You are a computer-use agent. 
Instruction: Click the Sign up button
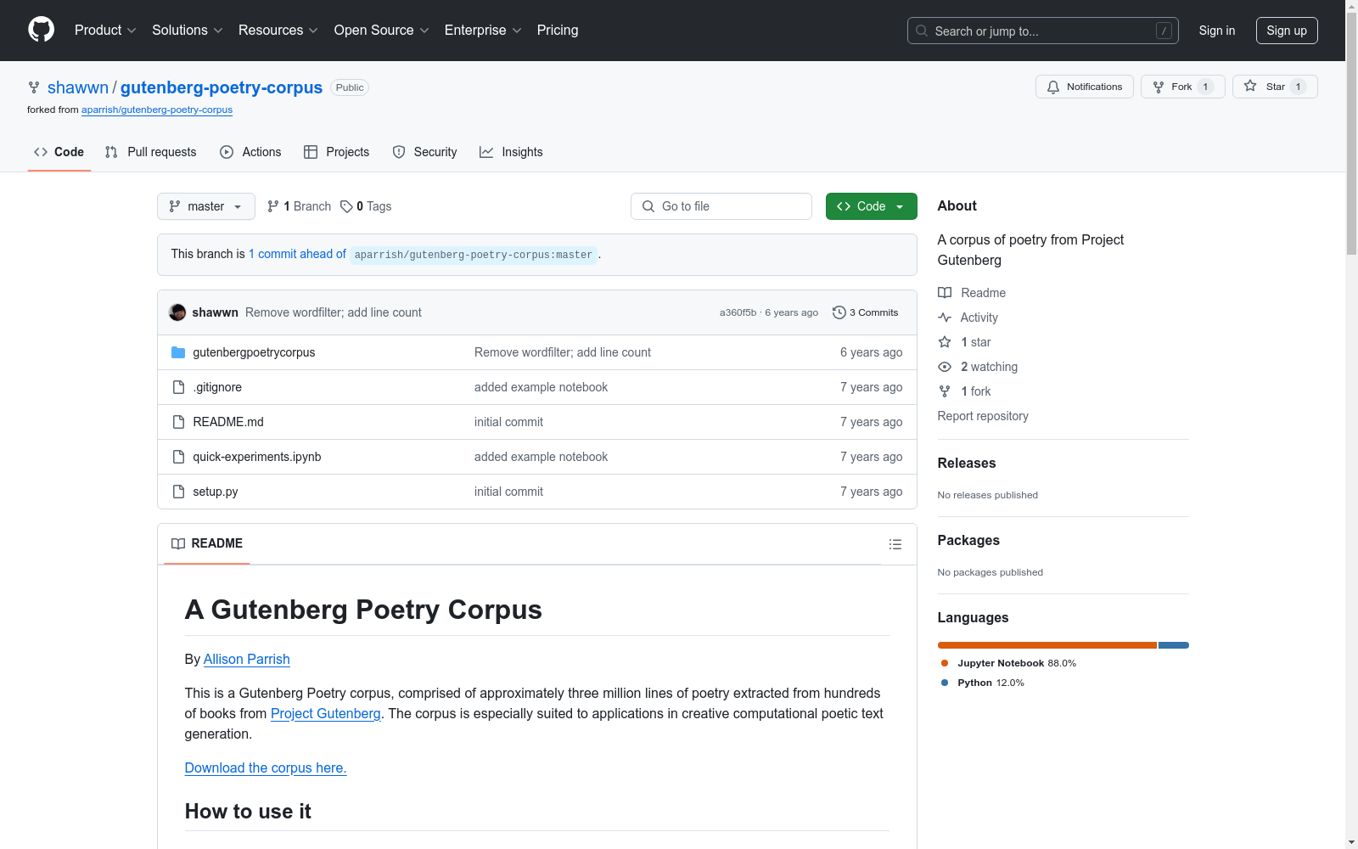[1287, 31]
